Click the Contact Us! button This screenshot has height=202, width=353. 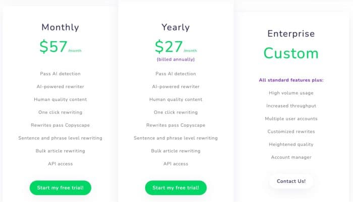coord(291,181)
